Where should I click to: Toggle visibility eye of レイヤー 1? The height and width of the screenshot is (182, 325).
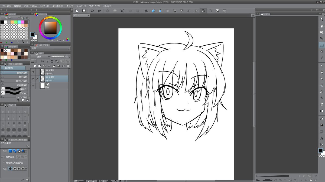click(x=33, y=79)
